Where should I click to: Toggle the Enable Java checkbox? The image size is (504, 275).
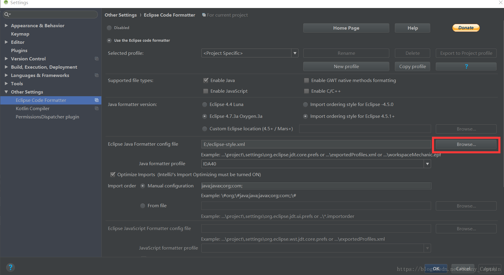pyautogui.click(x=206, y=80)
